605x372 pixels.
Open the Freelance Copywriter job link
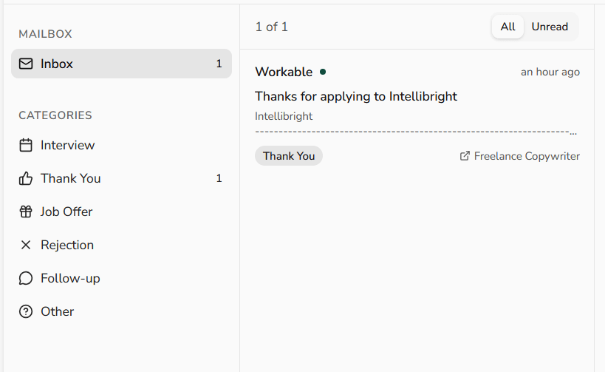[x=527, y=156]
